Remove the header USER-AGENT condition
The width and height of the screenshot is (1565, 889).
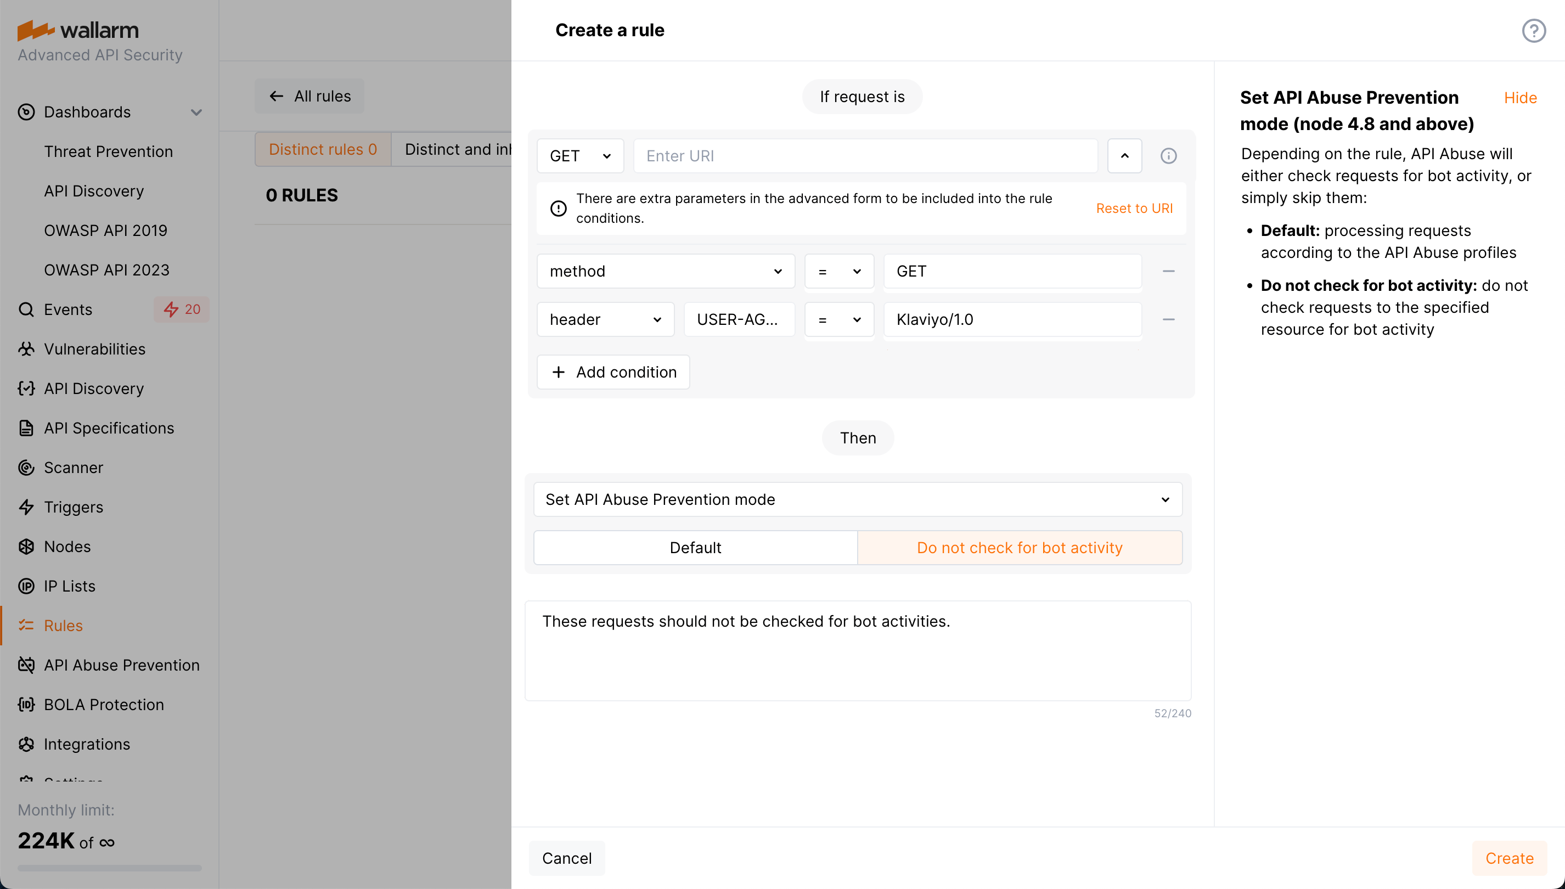(1168, 319)
